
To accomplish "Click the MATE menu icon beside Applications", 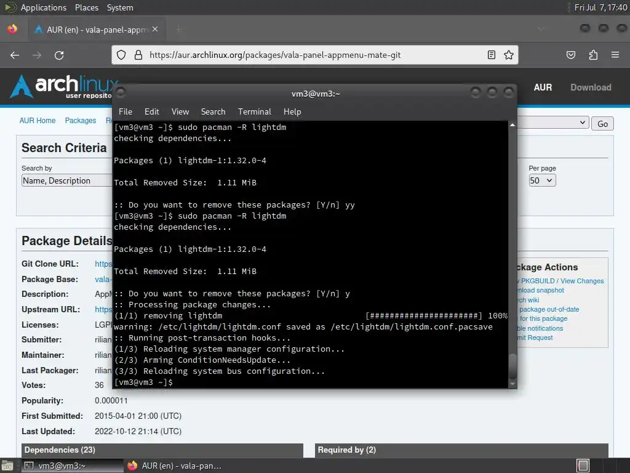I will click(x=10, y=7).
